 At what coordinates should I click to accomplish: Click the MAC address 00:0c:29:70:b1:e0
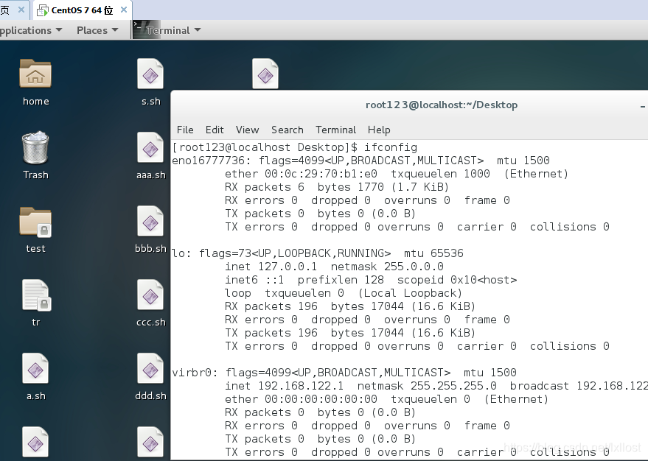point(321,174)
